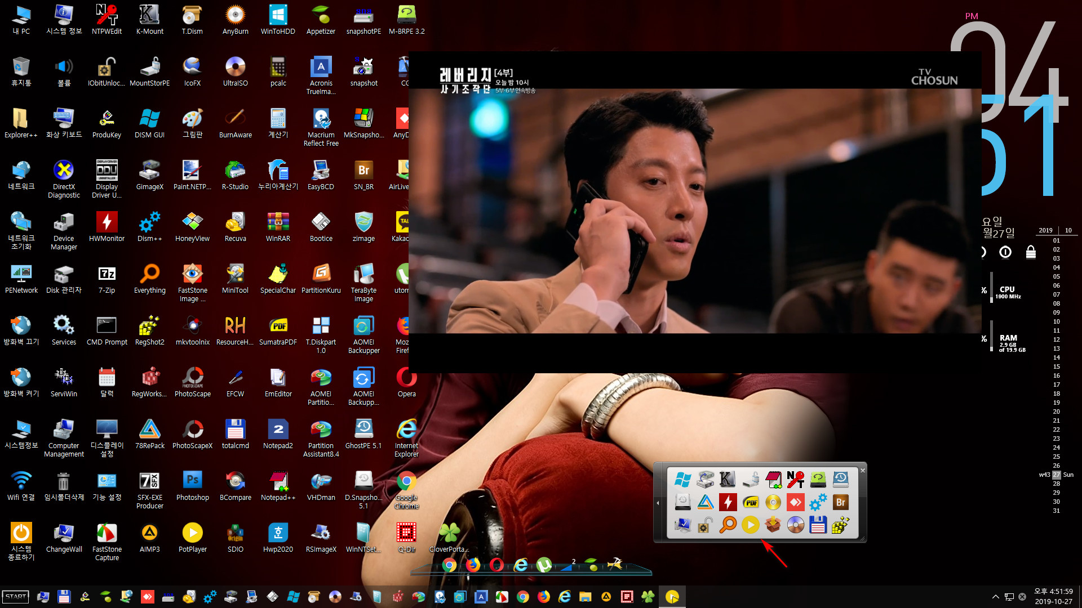1082x608 pixels.
Task: Open the 7-Zip desktop shortcut
Action: (x=107, y=279)
